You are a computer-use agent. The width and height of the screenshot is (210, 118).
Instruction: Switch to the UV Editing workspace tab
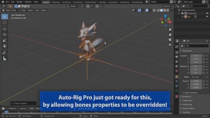[78, 2]
